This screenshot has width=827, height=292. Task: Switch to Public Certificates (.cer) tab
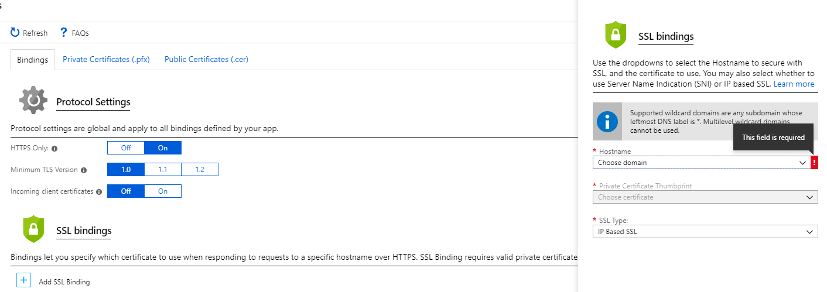206,60
